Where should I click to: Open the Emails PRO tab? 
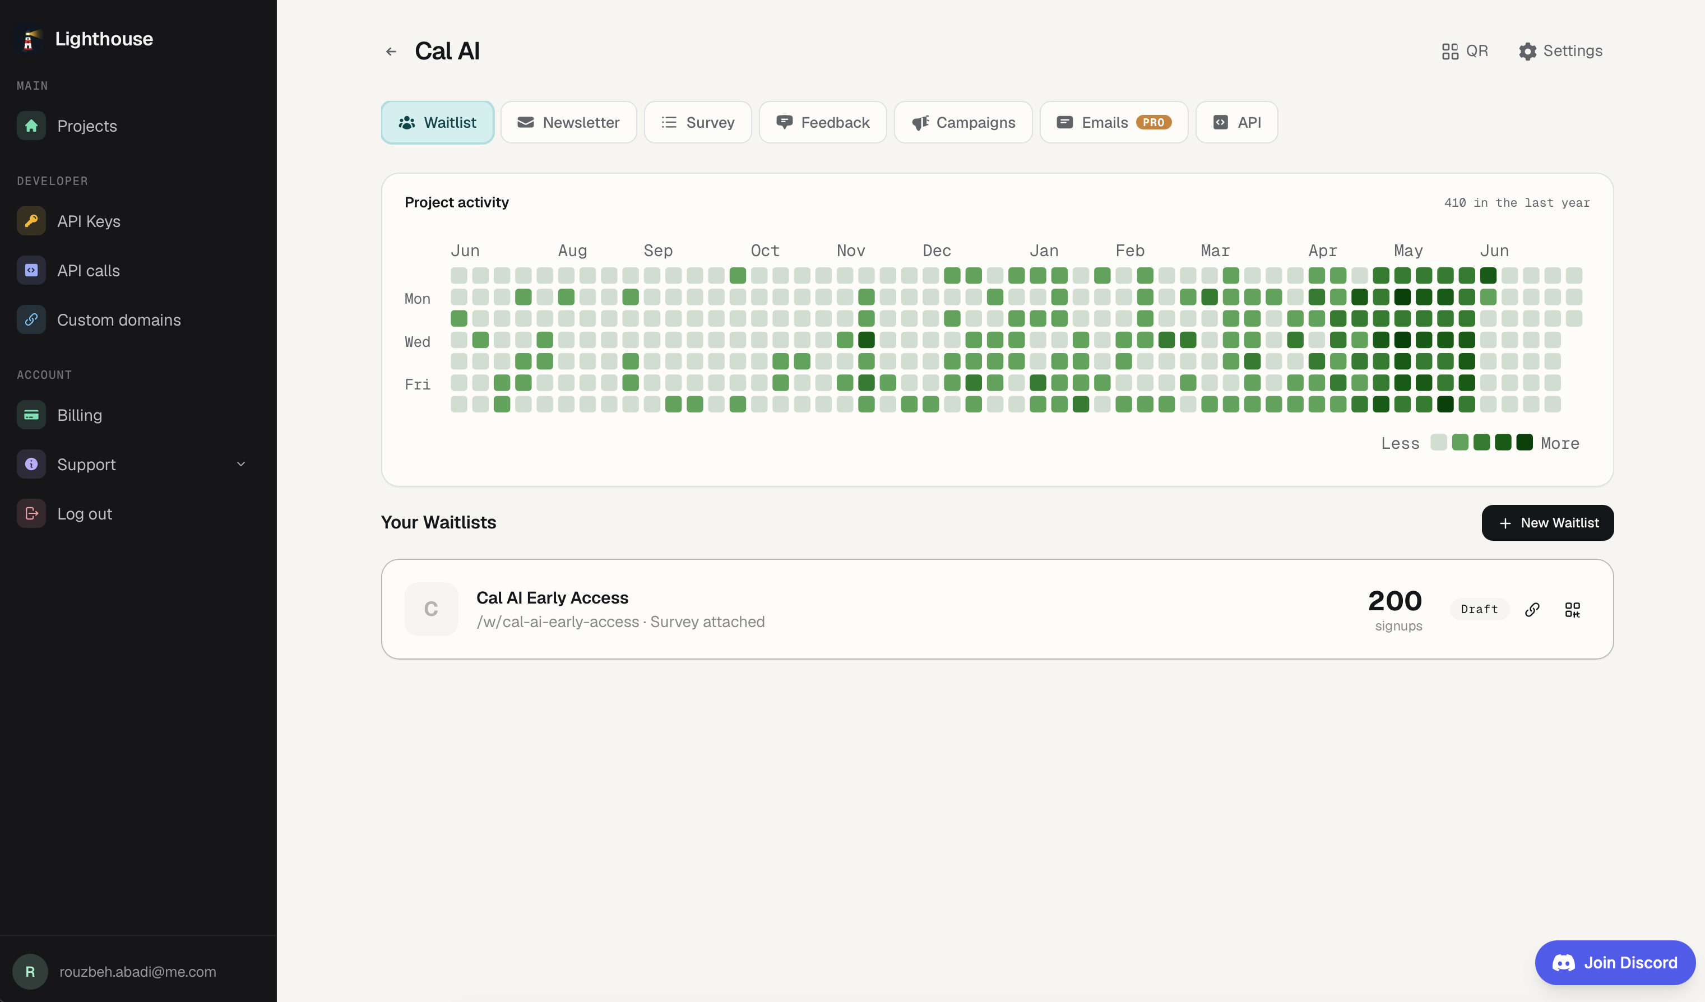(1114, 123)
